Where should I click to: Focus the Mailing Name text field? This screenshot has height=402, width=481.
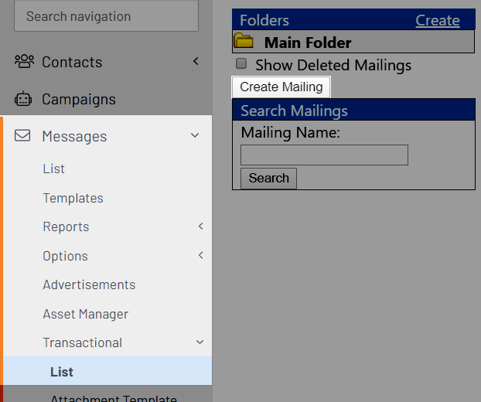pos(324,155)
